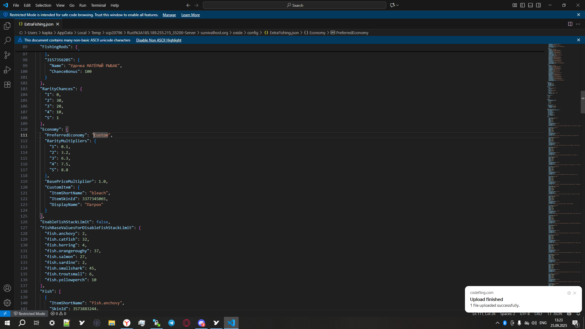585x329 pixels.
Task: Toggle the secondary side bar layout button
Action: [538, 5]
